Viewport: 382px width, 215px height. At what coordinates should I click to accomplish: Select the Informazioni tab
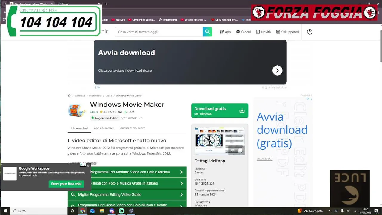[79, 128]
